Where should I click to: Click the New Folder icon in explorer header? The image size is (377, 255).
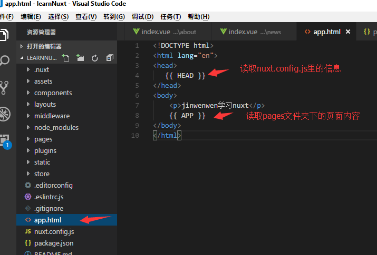[x=80, y=58]
